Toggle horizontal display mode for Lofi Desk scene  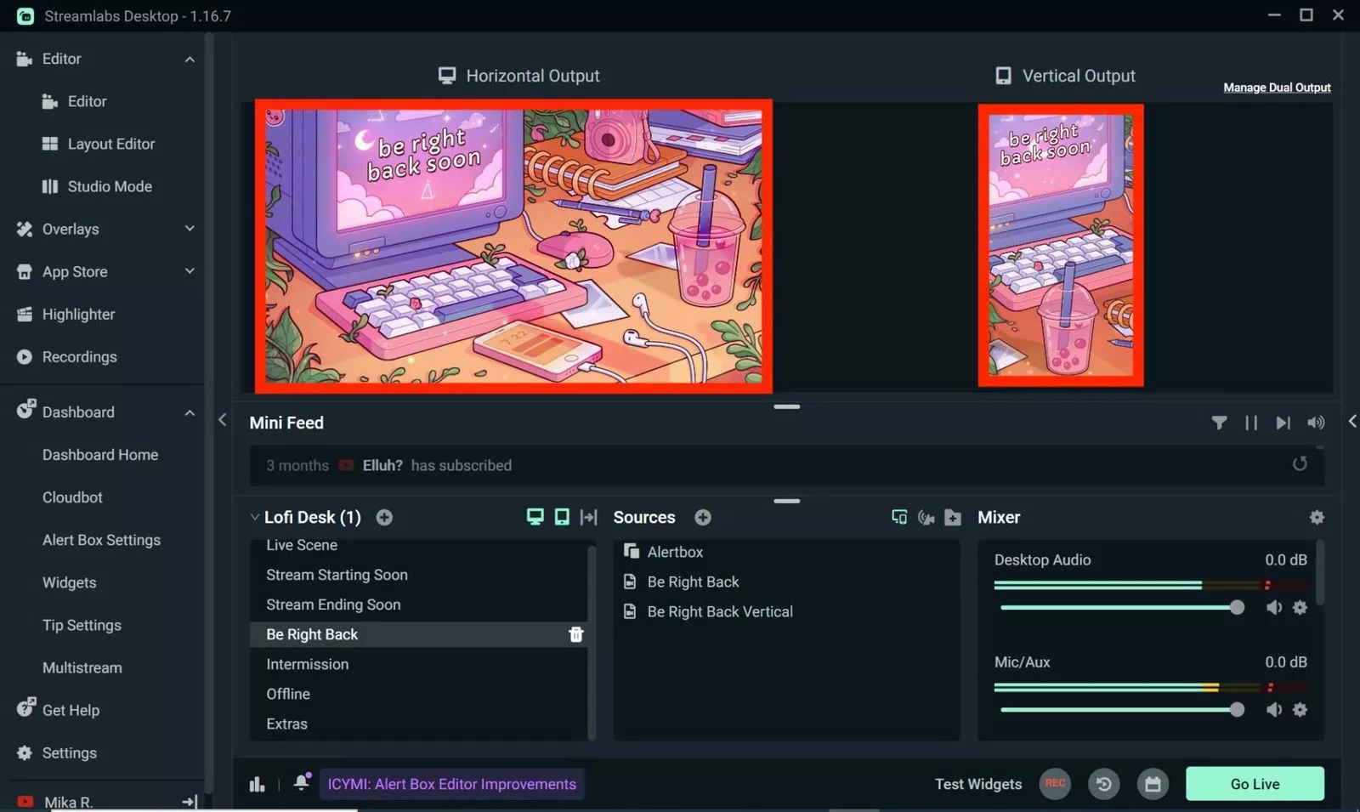(535, 516)
